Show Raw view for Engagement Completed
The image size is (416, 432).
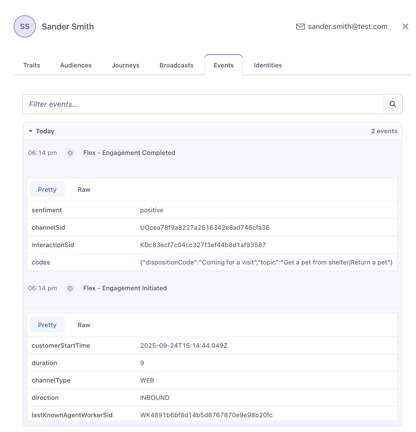[x=84, y=190]
